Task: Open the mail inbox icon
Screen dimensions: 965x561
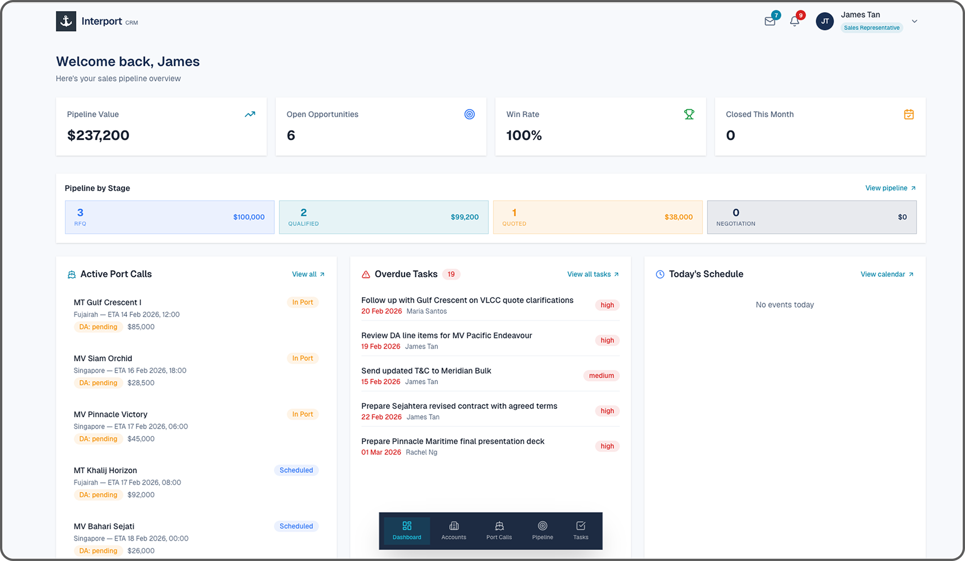Action: [769, 21]
